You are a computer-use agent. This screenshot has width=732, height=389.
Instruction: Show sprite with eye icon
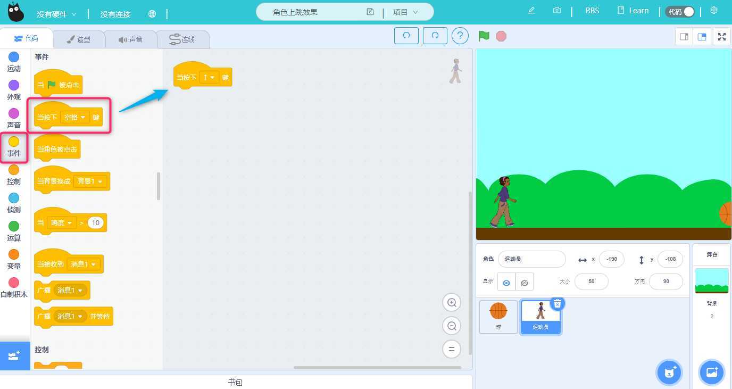coord(506,283)
